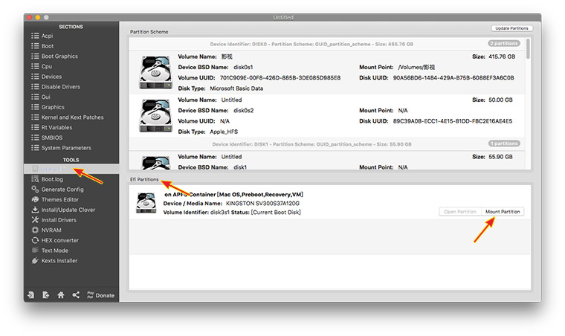This screenshot has height=336, width=565.
Task: Click the import configuration icon
Action: click(31, 295)
